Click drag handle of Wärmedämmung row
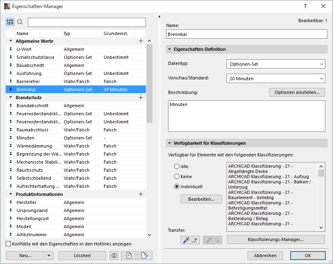Viewport: 333px width, 264px height. coord(10,146)
